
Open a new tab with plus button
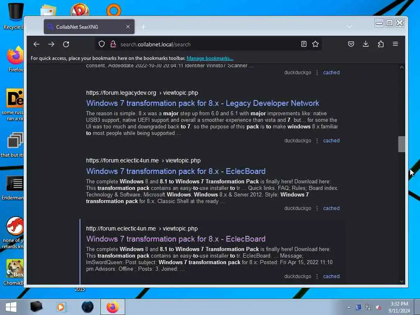tap(144, 27)
